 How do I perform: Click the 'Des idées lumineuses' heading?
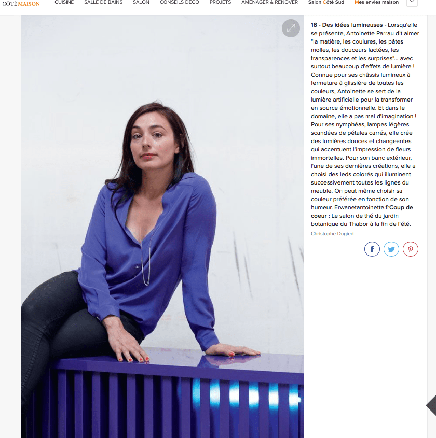pos(352,25)
